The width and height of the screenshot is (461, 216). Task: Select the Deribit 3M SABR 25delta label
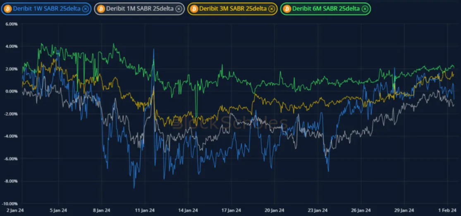(232, 9)
